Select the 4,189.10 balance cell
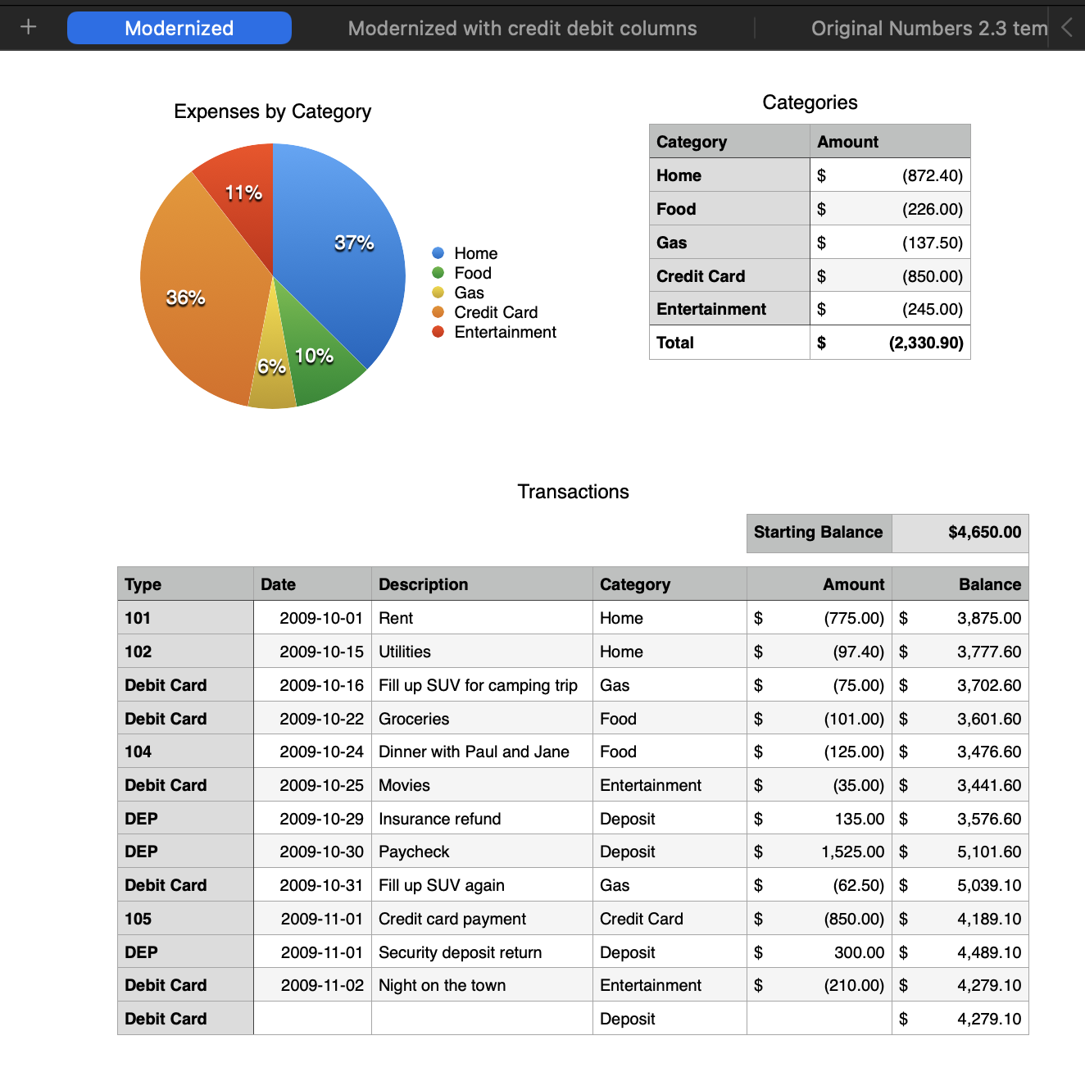Viewport: 1085px width, 1072px height. tap(960, 919)
